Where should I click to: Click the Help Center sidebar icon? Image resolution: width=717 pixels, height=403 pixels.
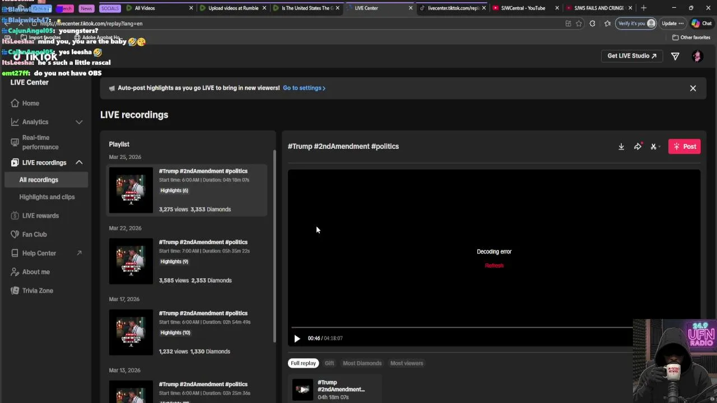(15, 253)
